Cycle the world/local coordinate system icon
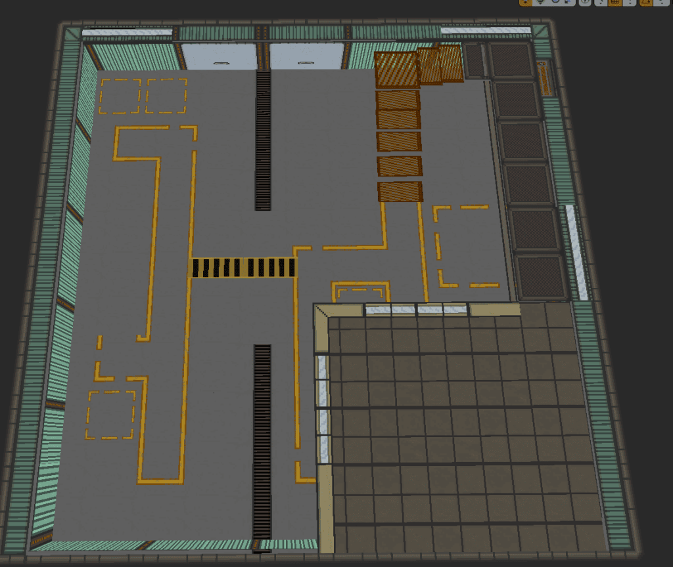Viewport: 673px width, 567px height. [584, 2]
